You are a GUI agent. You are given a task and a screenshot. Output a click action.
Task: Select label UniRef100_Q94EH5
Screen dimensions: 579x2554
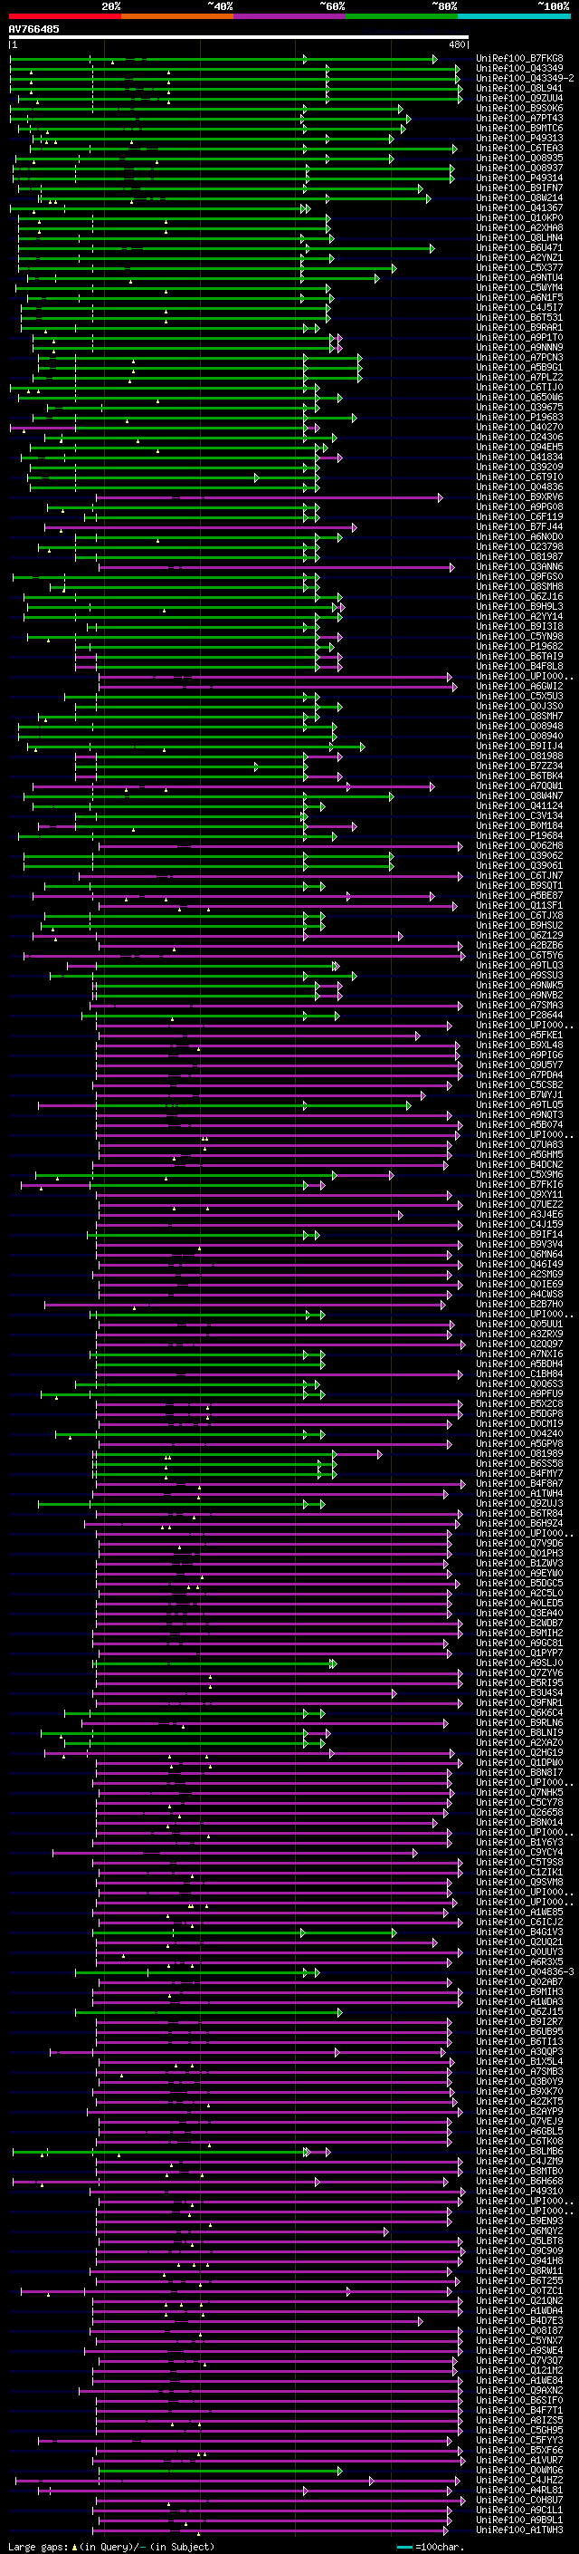pos(519,448)
